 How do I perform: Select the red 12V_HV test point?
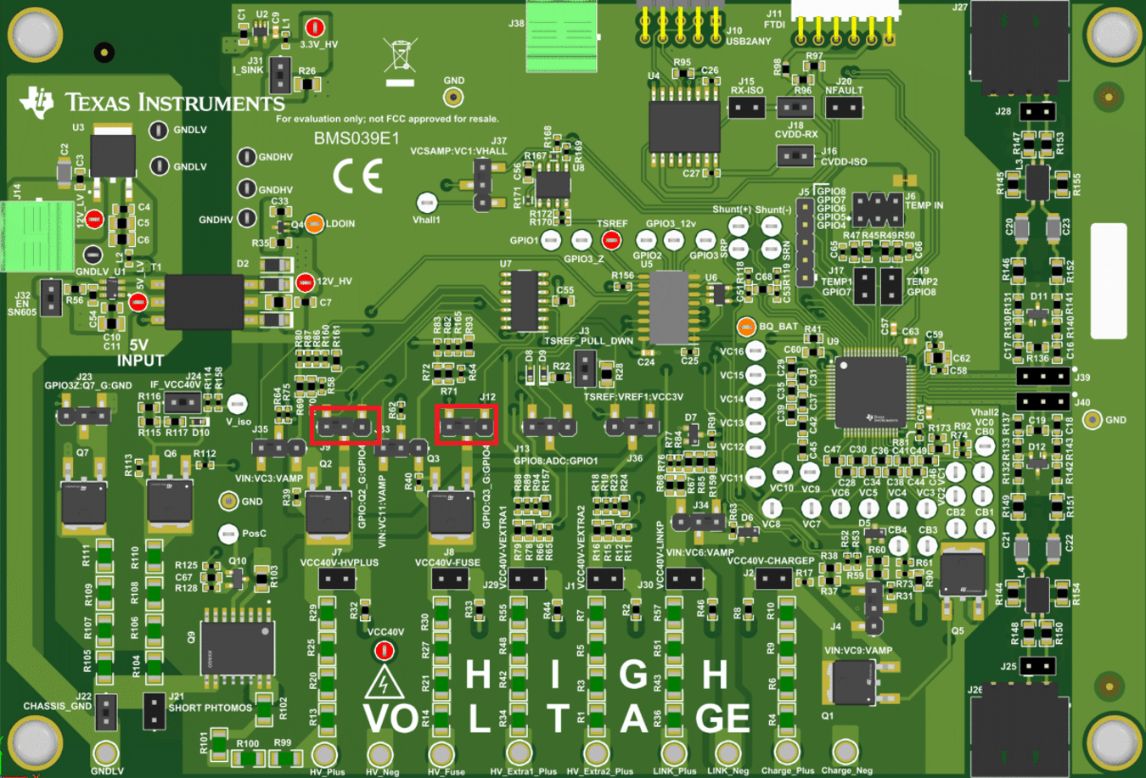(306, 282)
